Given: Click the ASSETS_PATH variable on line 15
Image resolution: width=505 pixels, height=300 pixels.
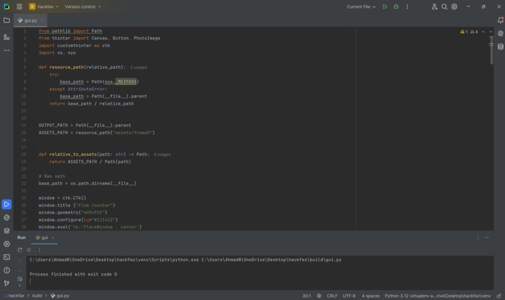Looking at the screenshot, I should coord(53,133).
